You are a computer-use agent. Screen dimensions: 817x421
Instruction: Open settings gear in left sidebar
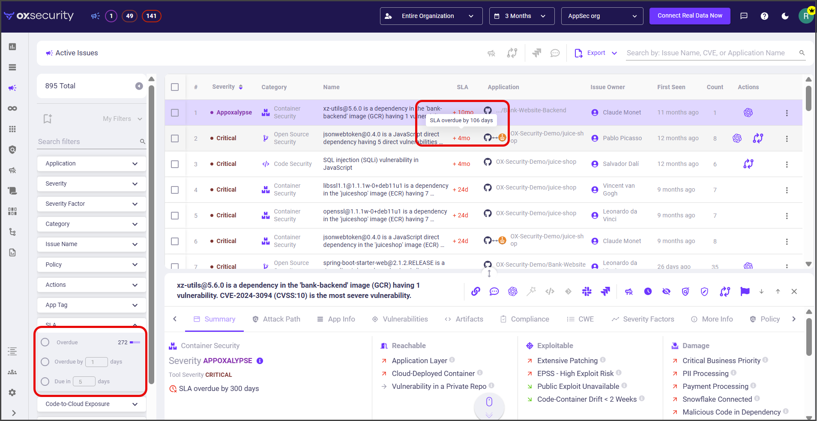point(12,392)
